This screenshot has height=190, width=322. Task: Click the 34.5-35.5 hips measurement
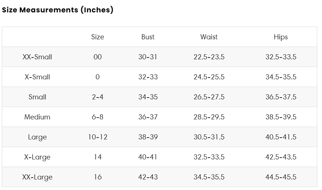pyautogui.click(x=281, y=77)
